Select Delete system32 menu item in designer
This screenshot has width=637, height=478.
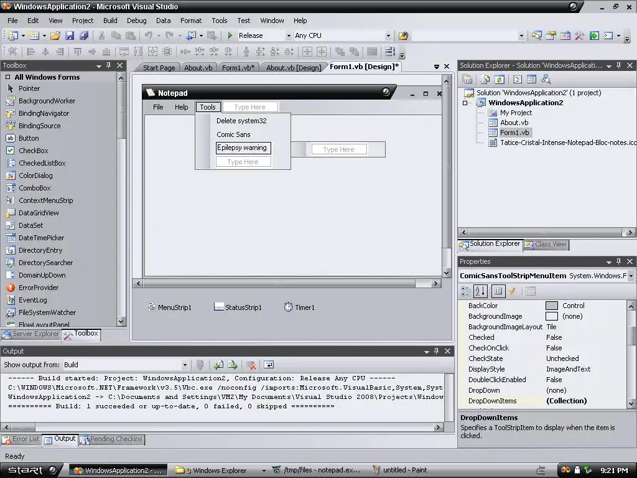tap(241, 121)
